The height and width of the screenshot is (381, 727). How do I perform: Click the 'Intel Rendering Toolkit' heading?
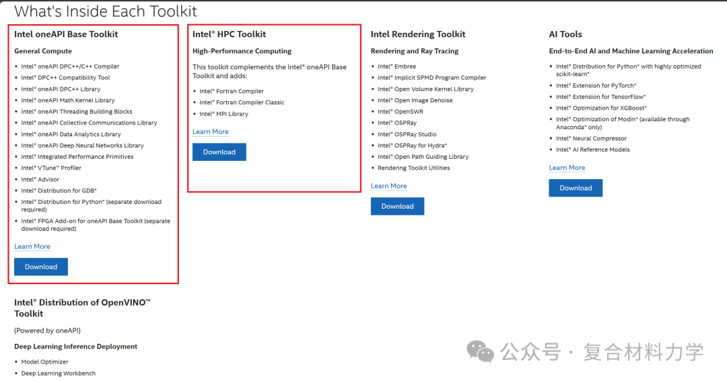click(418, 34)
